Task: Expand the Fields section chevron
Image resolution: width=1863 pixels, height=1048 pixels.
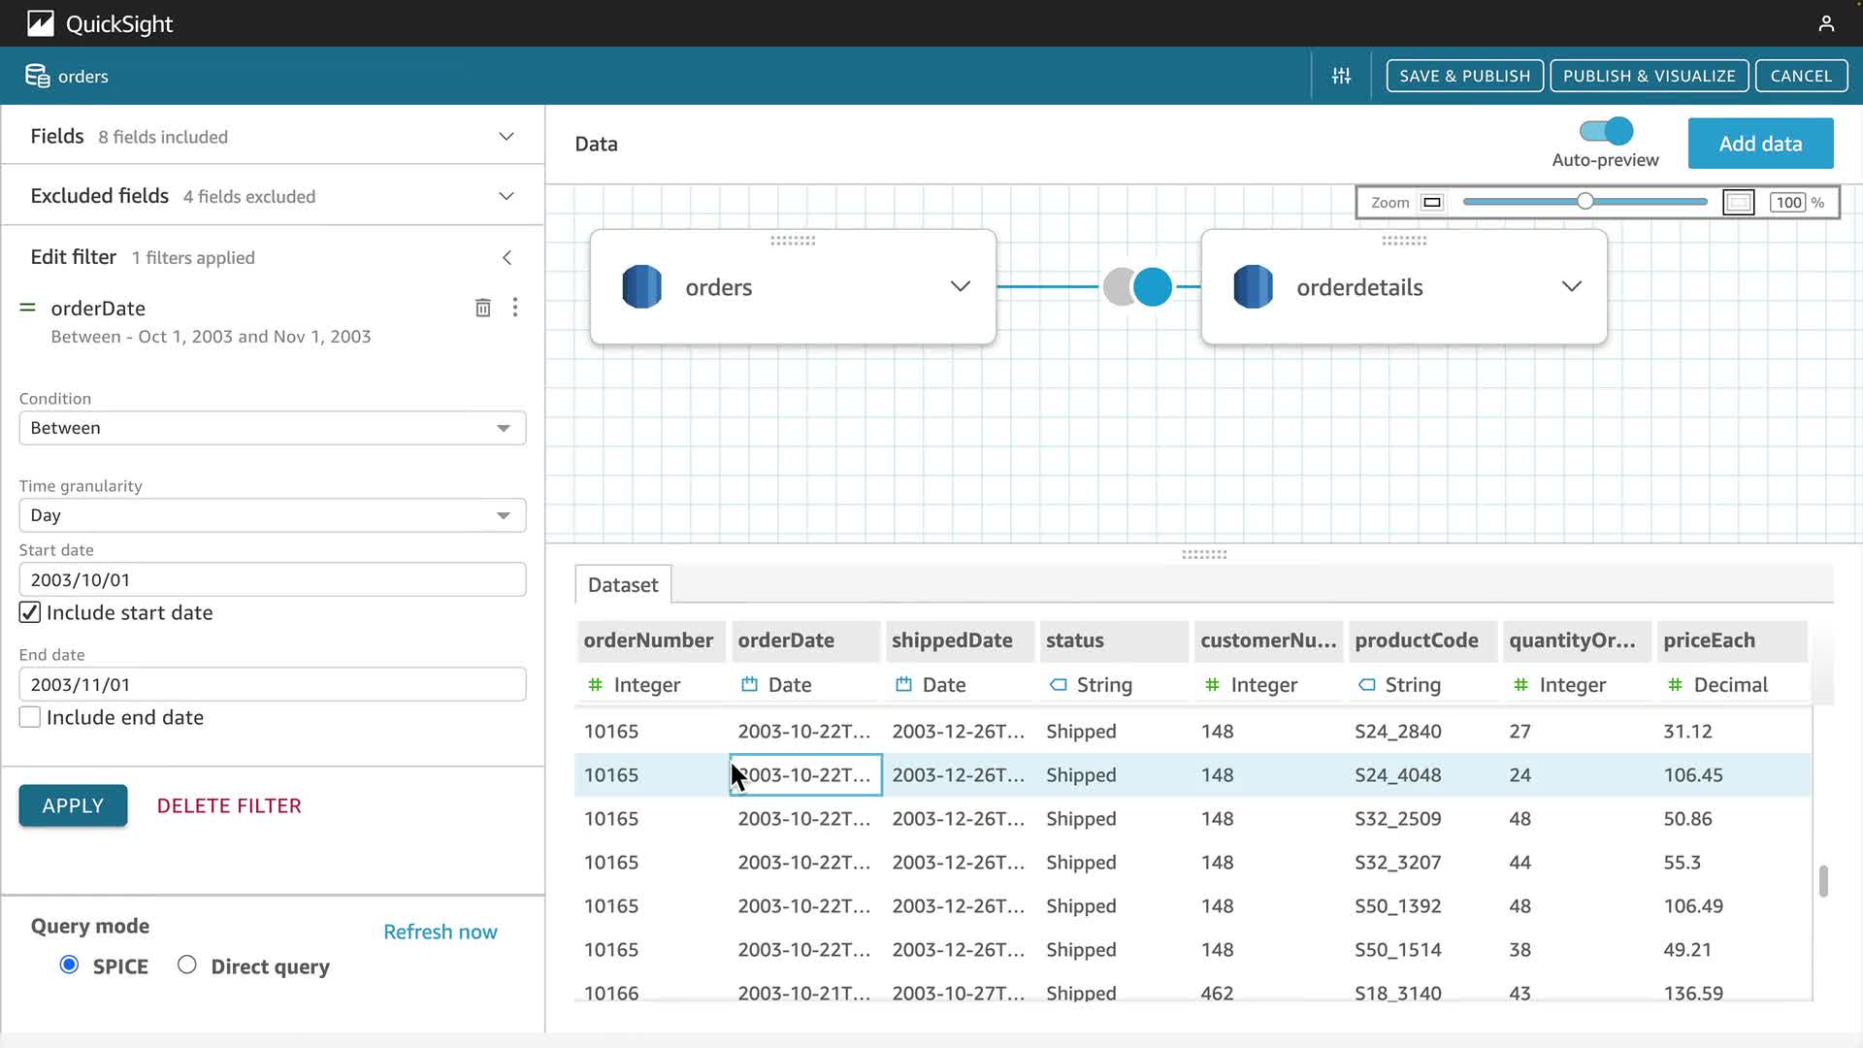Action: 507,137
